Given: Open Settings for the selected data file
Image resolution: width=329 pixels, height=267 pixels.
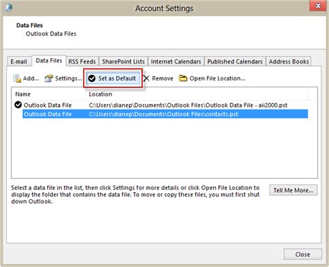Looking at the screenshot, I should (63, 78).
